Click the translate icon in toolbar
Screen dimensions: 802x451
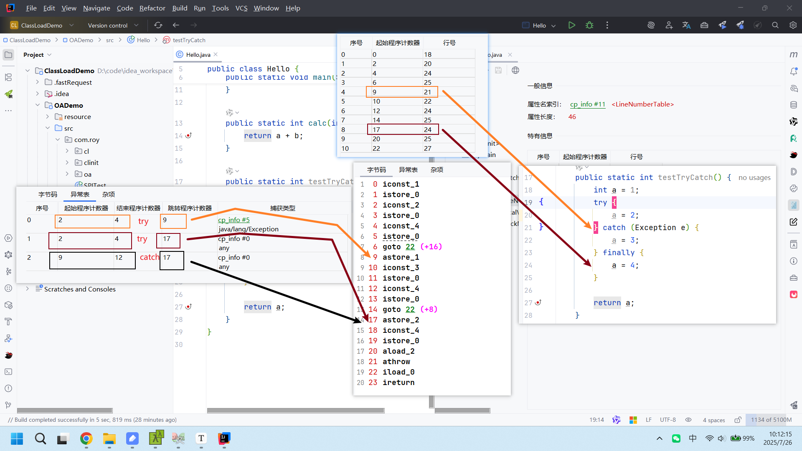coord(686,25)
